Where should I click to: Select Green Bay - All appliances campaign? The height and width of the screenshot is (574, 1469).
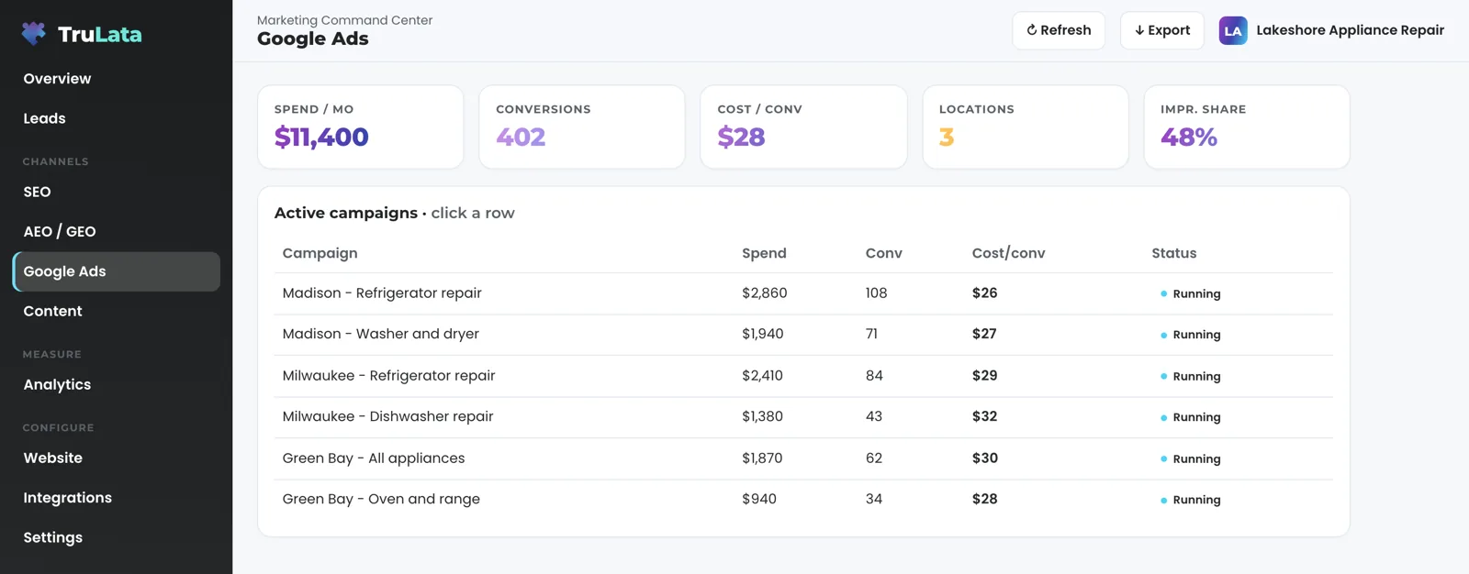803,458
